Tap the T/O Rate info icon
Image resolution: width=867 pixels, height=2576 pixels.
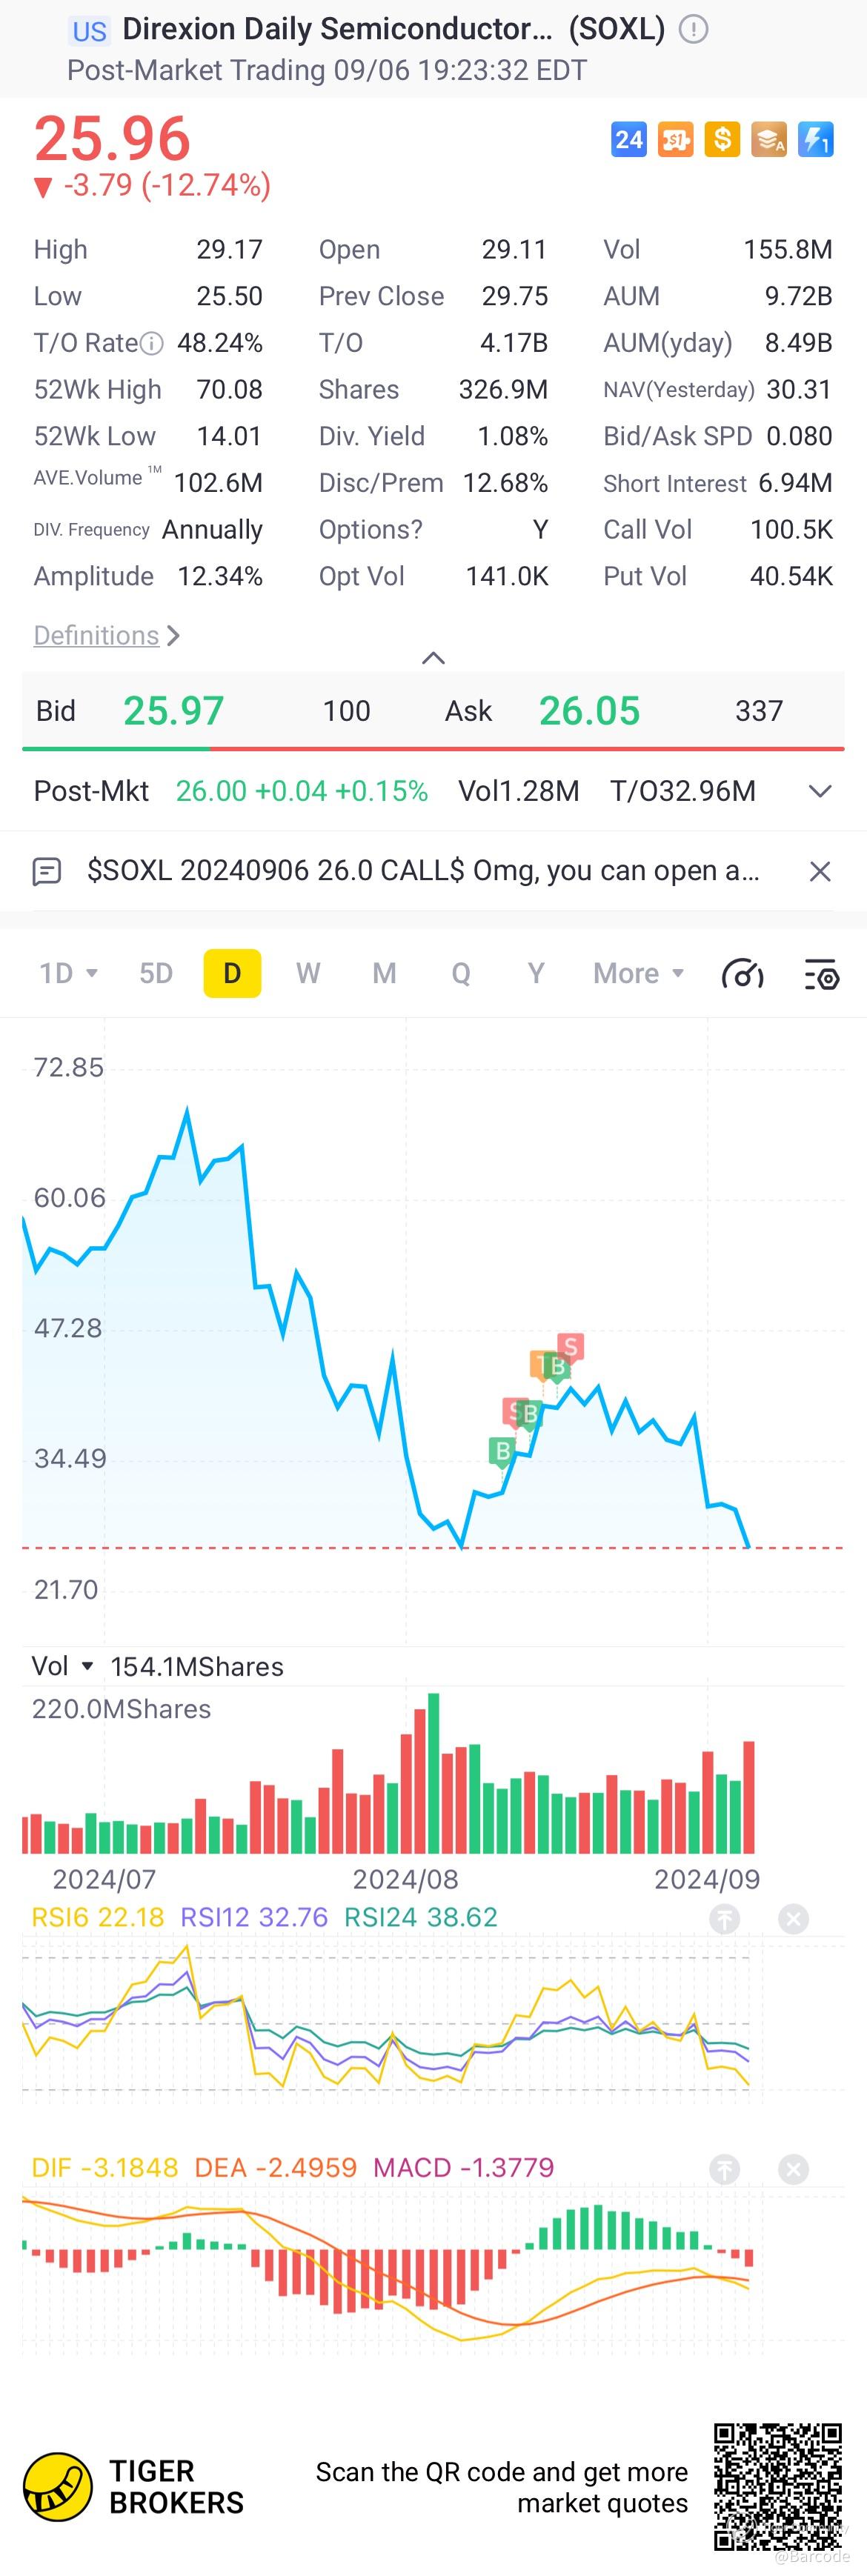151,344
